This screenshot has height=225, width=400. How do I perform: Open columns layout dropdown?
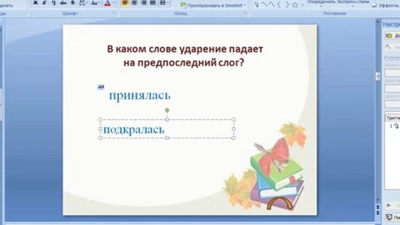click(164, 2)
